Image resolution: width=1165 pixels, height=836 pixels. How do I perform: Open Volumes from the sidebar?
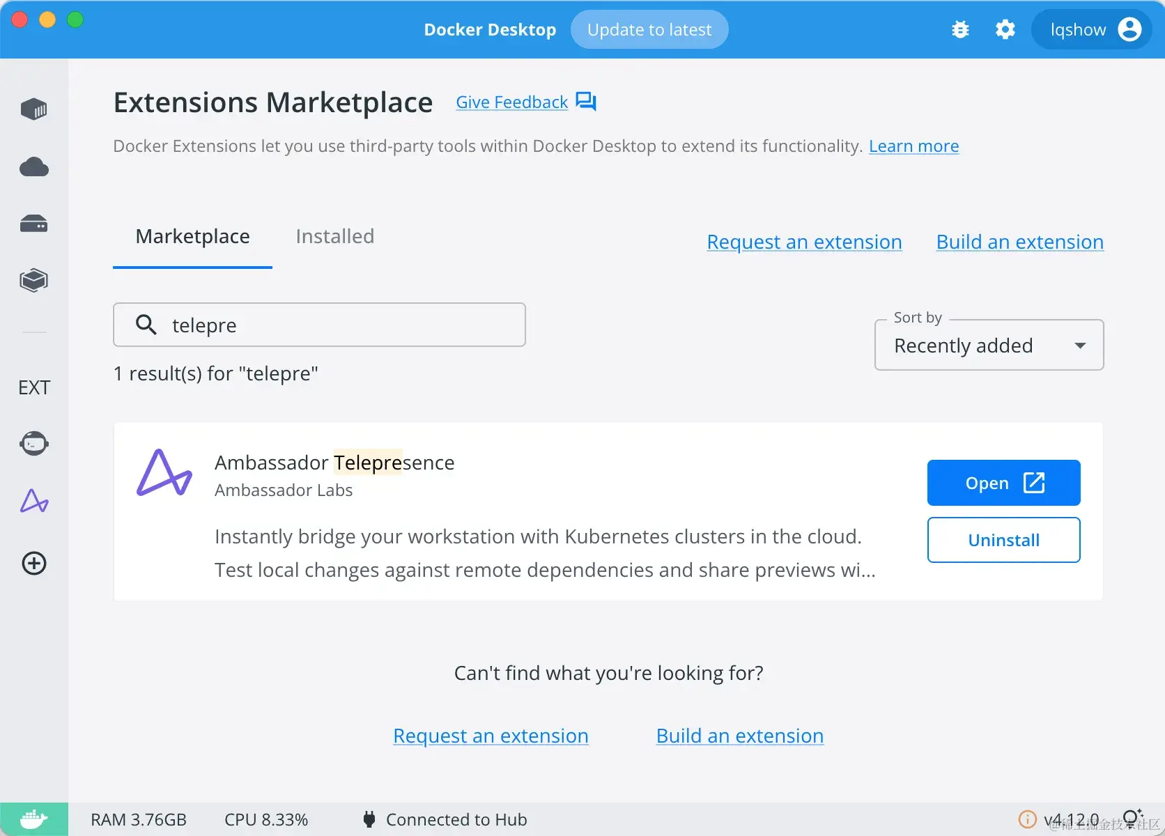point(34,223)
